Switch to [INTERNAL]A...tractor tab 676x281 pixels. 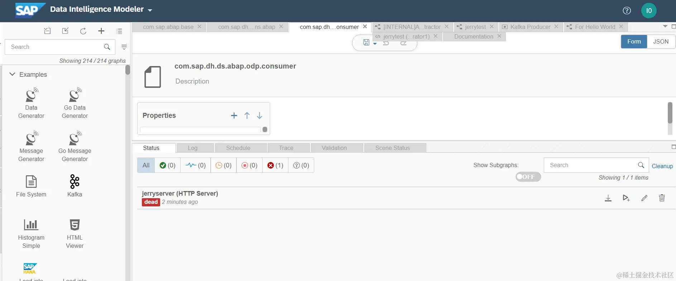[412, 27]
